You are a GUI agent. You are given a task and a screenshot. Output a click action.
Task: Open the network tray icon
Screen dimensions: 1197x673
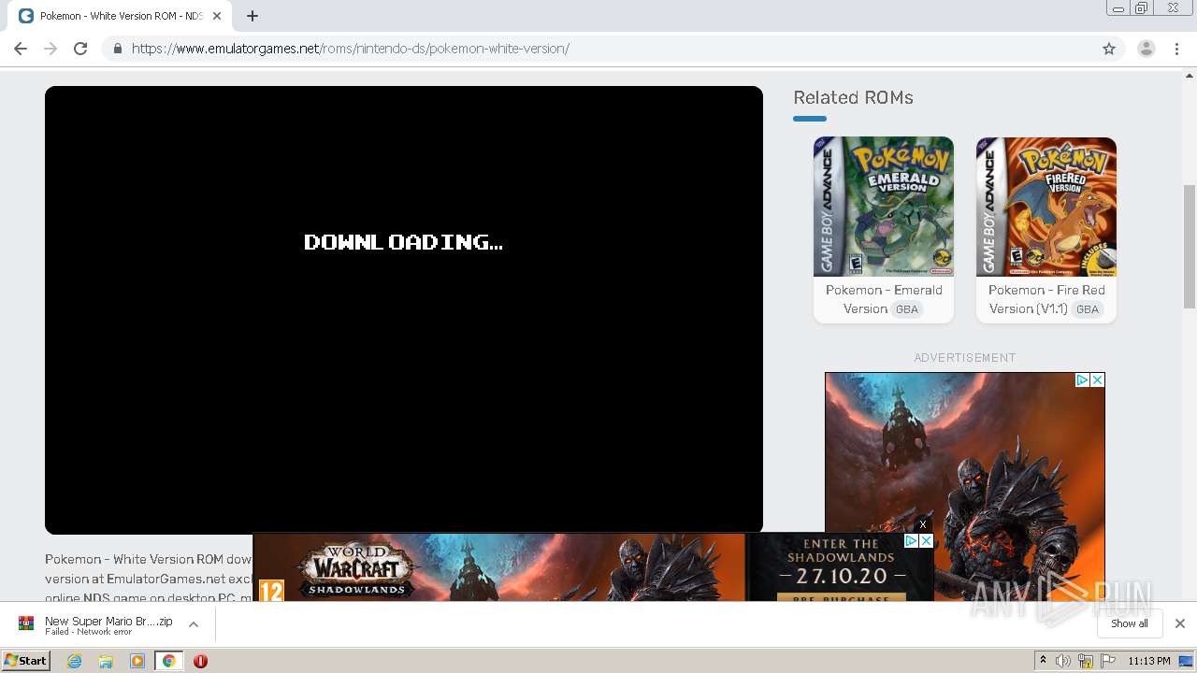point(1086,661)
